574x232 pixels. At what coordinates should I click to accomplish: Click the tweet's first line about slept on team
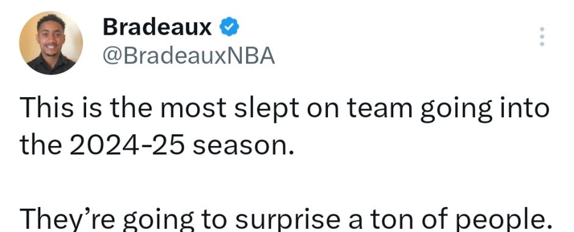(285, 109)
